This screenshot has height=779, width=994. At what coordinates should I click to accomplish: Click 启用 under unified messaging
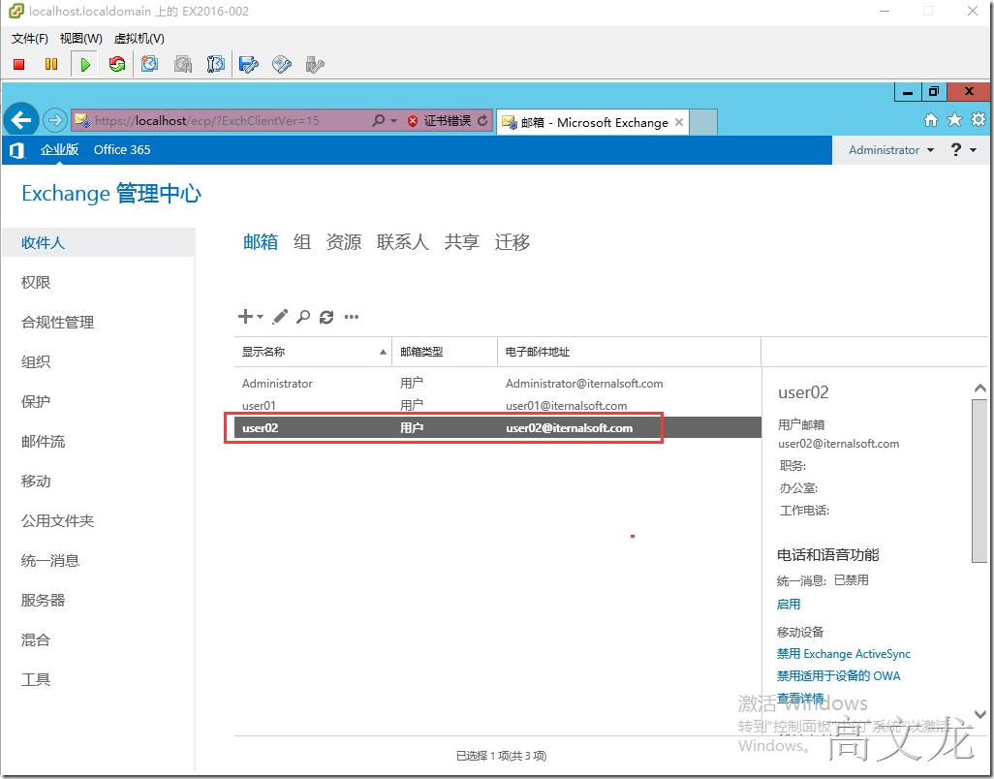click(789, 604)
